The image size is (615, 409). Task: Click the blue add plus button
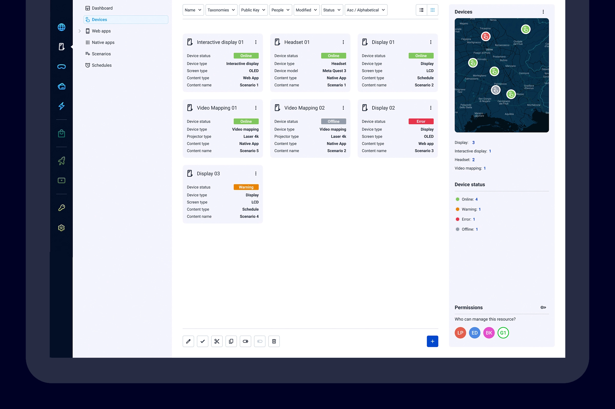[x=432, y=341]
